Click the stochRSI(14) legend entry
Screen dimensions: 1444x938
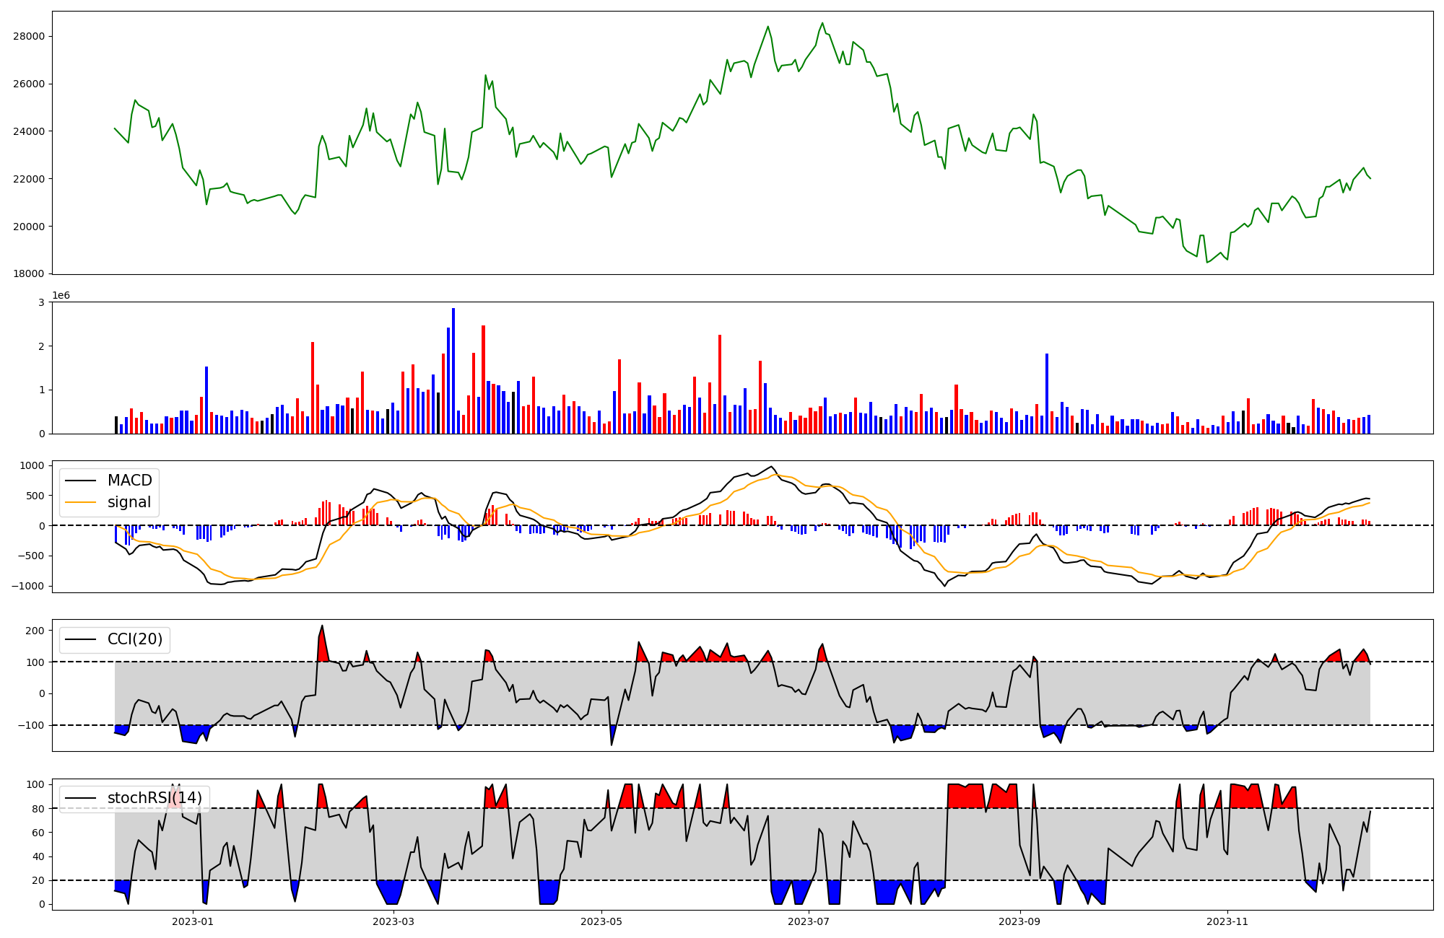pos(155,798)
